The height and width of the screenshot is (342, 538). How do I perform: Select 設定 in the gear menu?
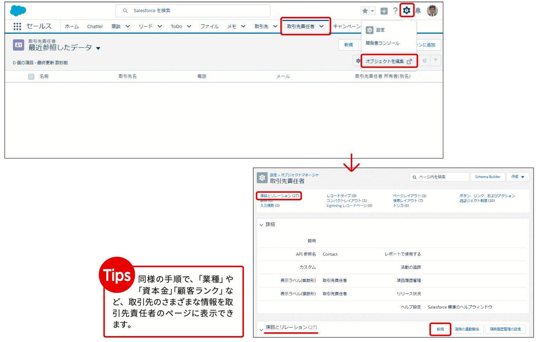[380, 30]
